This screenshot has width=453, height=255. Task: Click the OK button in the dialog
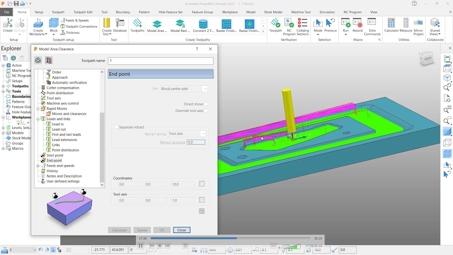tap(162, 230)
